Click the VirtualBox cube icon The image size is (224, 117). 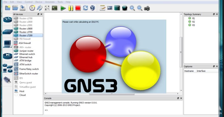tap(93, 8)
